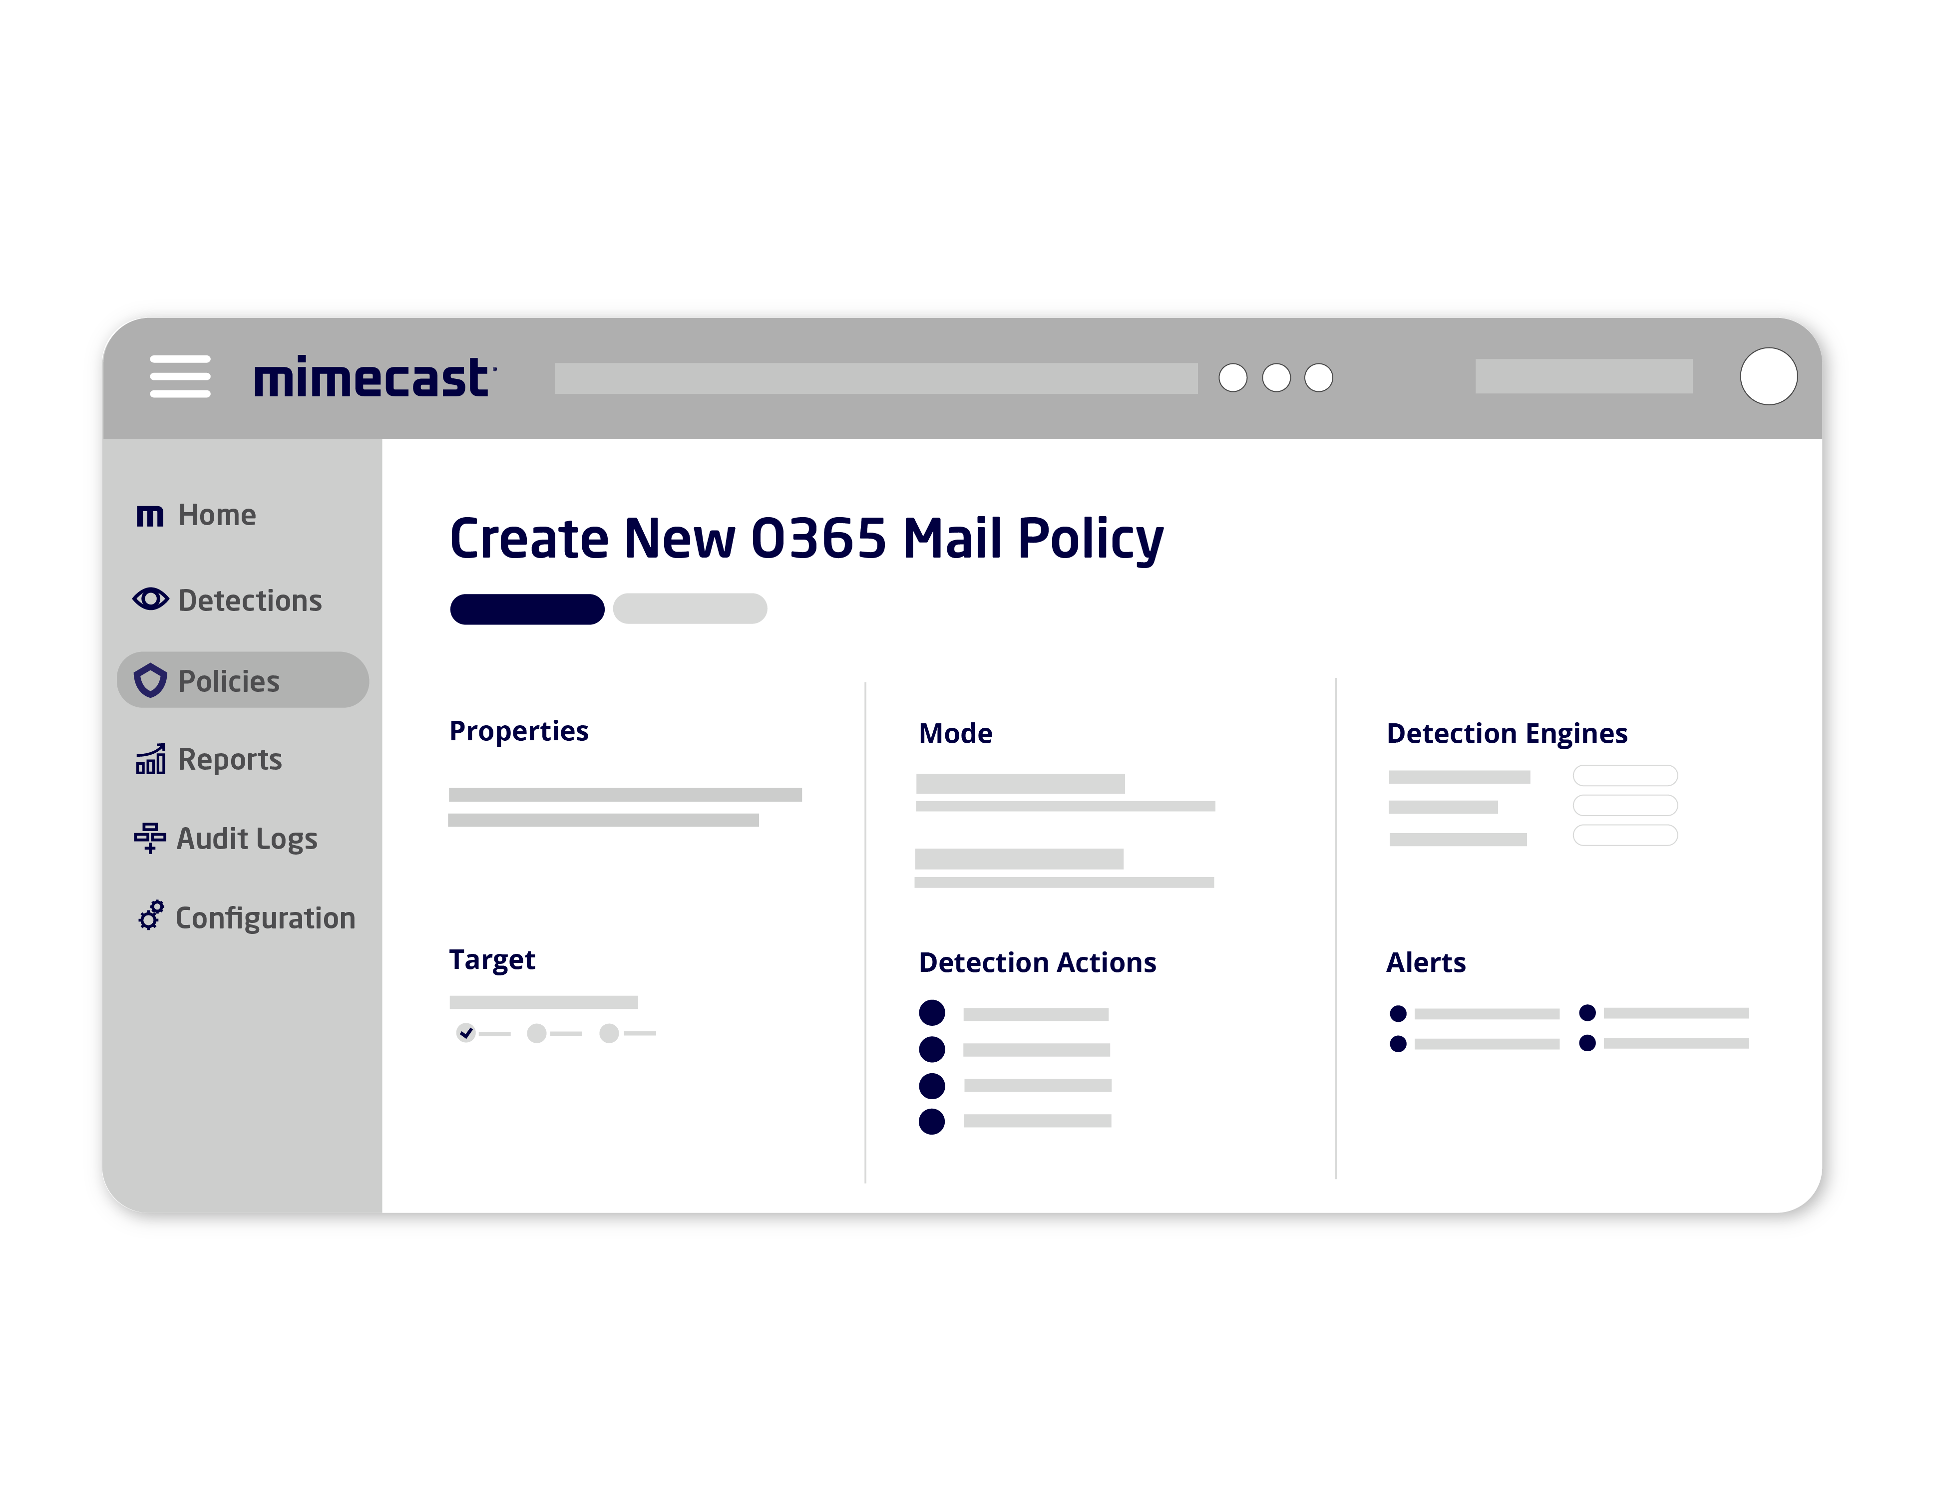Open Audit Logs section
The height and width of the screenshot is (1506, 1935).
[247, 839]
